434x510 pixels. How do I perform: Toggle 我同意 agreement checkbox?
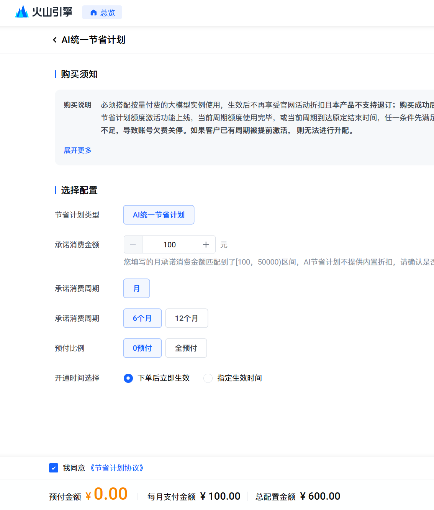(x=54, y=468)
